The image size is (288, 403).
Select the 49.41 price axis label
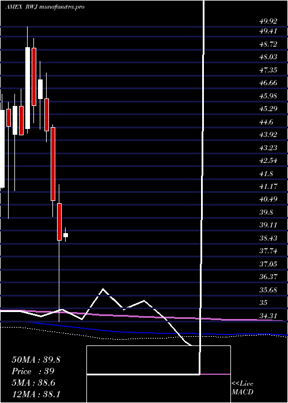click(268, 31)
